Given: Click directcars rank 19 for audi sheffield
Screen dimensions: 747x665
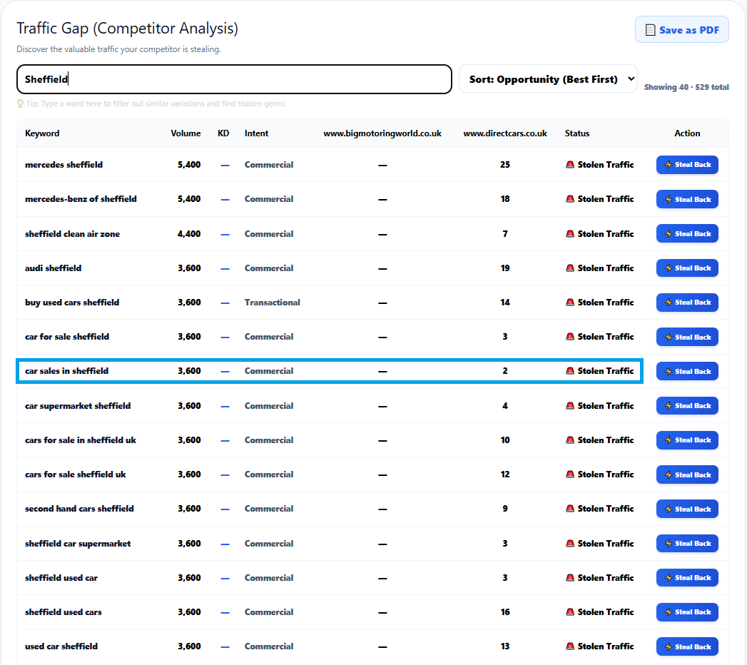Looking at the screenshot, I should pos(505,268).
